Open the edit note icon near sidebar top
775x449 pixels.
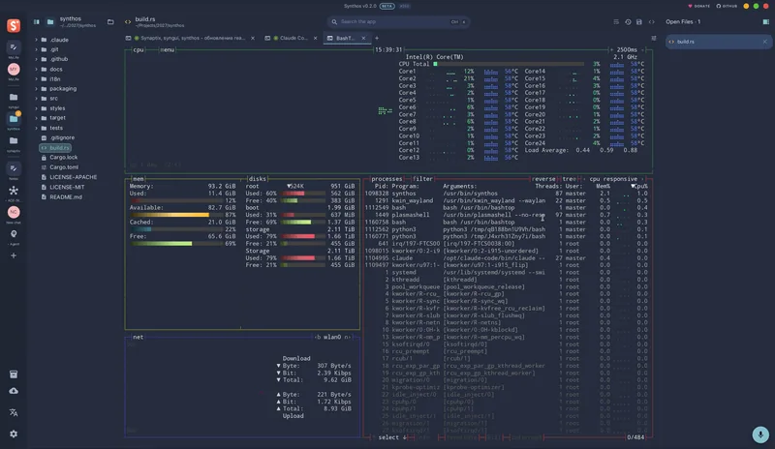(x=14, y=47)
